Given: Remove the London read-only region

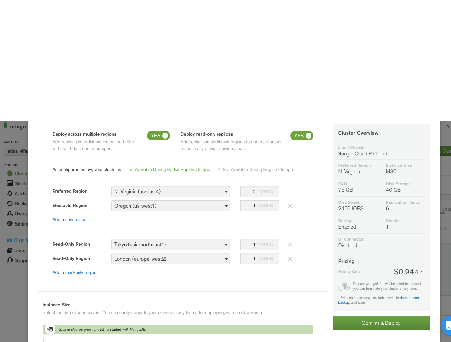Looking at the screenshot, I should [x=290, y=259].
